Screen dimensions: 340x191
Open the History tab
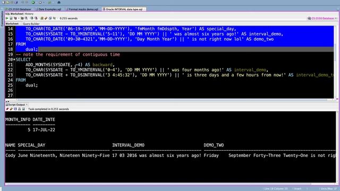tap(29, 14)
